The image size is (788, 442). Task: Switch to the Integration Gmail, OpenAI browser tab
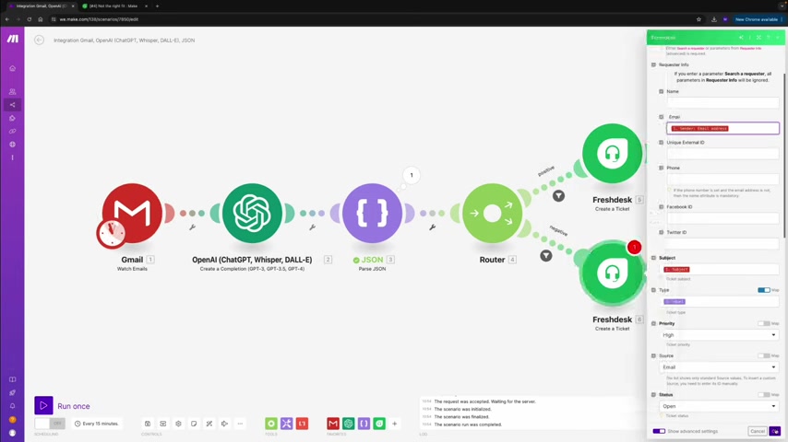41,6
